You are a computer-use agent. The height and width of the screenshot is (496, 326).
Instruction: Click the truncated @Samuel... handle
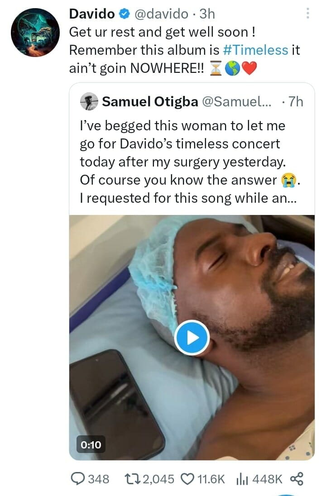click(x=235, y=102)
